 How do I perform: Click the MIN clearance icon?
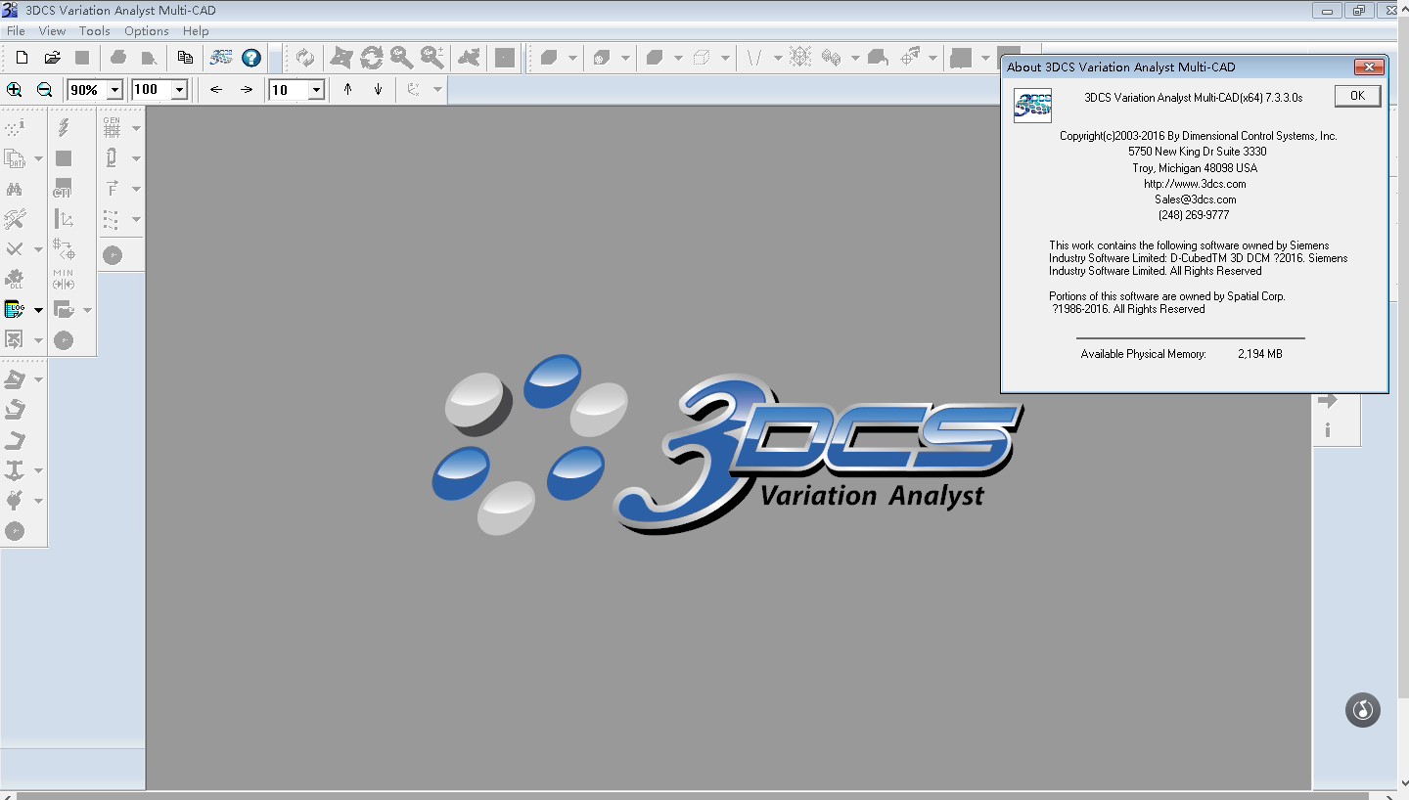pyautogui.click(x=64, y=280)
